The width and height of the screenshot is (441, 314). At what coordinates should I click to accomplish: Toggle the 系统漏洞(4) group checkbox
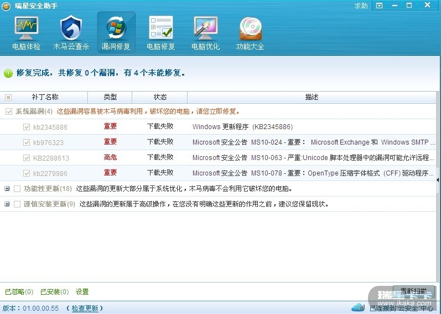click(9, 111)
